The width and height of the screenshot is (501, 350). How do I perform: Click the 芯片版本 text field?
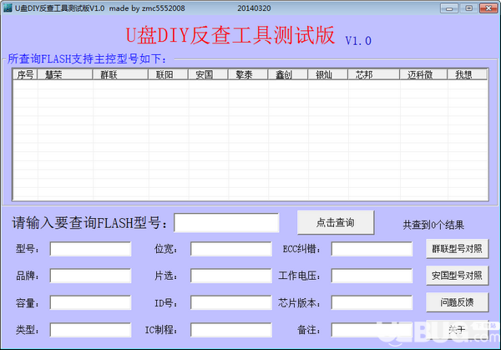pyautogui.click(x=372, y=302)
